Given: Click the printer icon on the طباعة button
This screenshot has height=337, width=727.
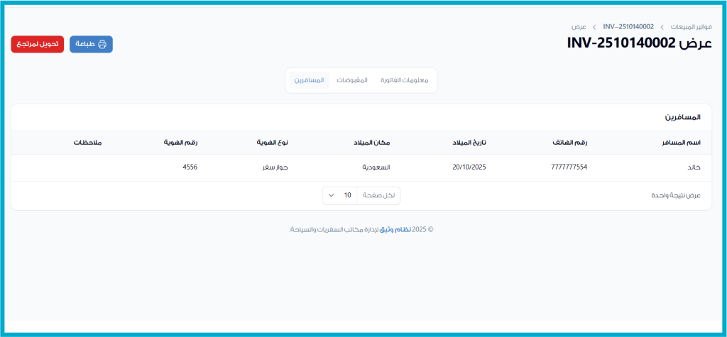Looking at the screenshot, I should [102, 44].
